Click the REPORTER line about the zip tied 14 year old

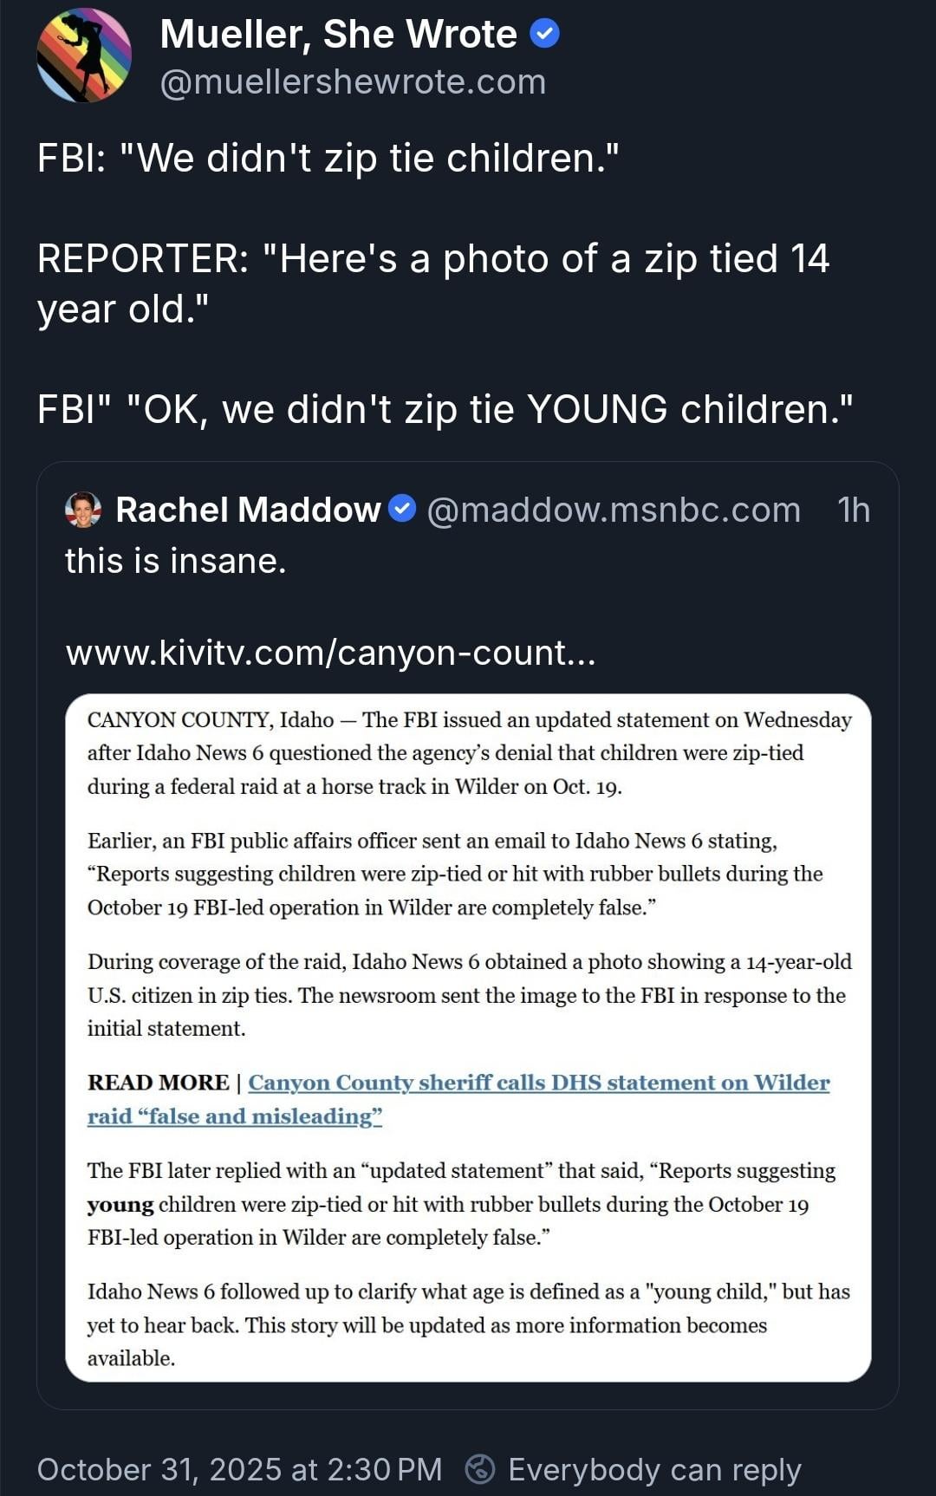coord(432,283)
